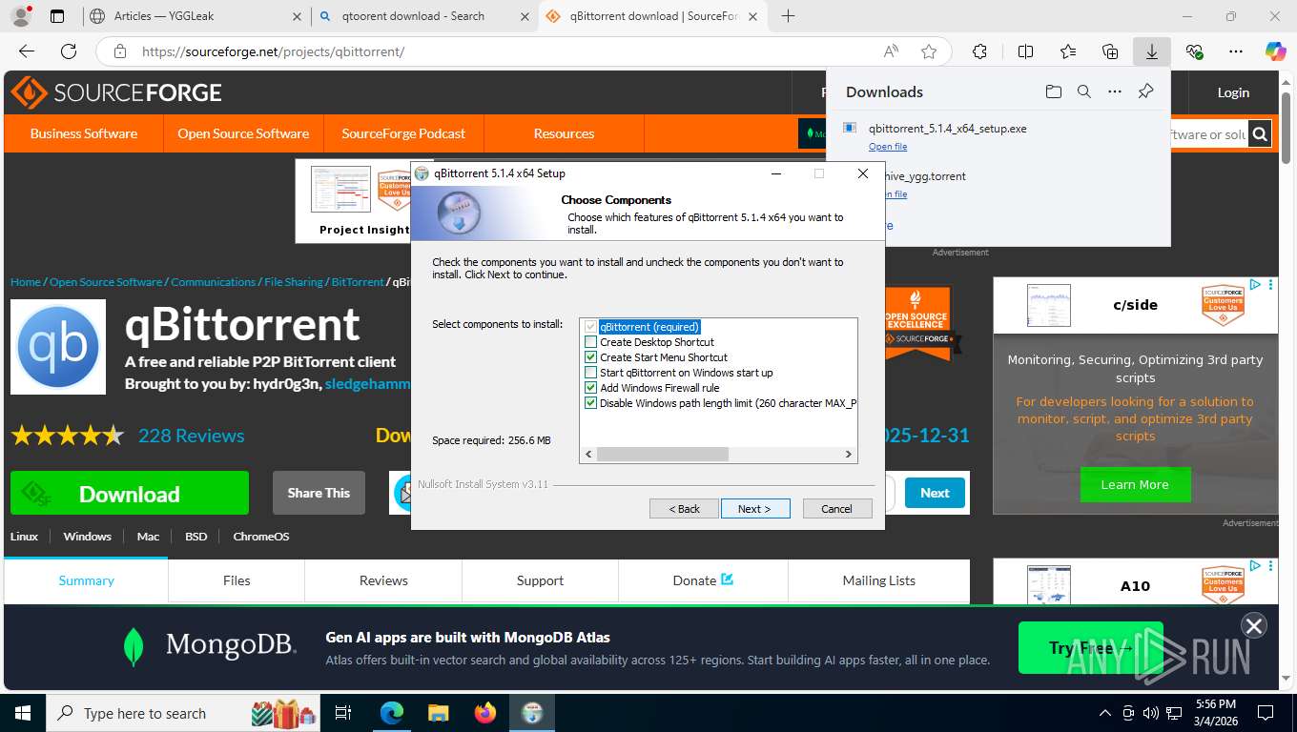Open Tab actions menu icon

click(x=57, y=16)
